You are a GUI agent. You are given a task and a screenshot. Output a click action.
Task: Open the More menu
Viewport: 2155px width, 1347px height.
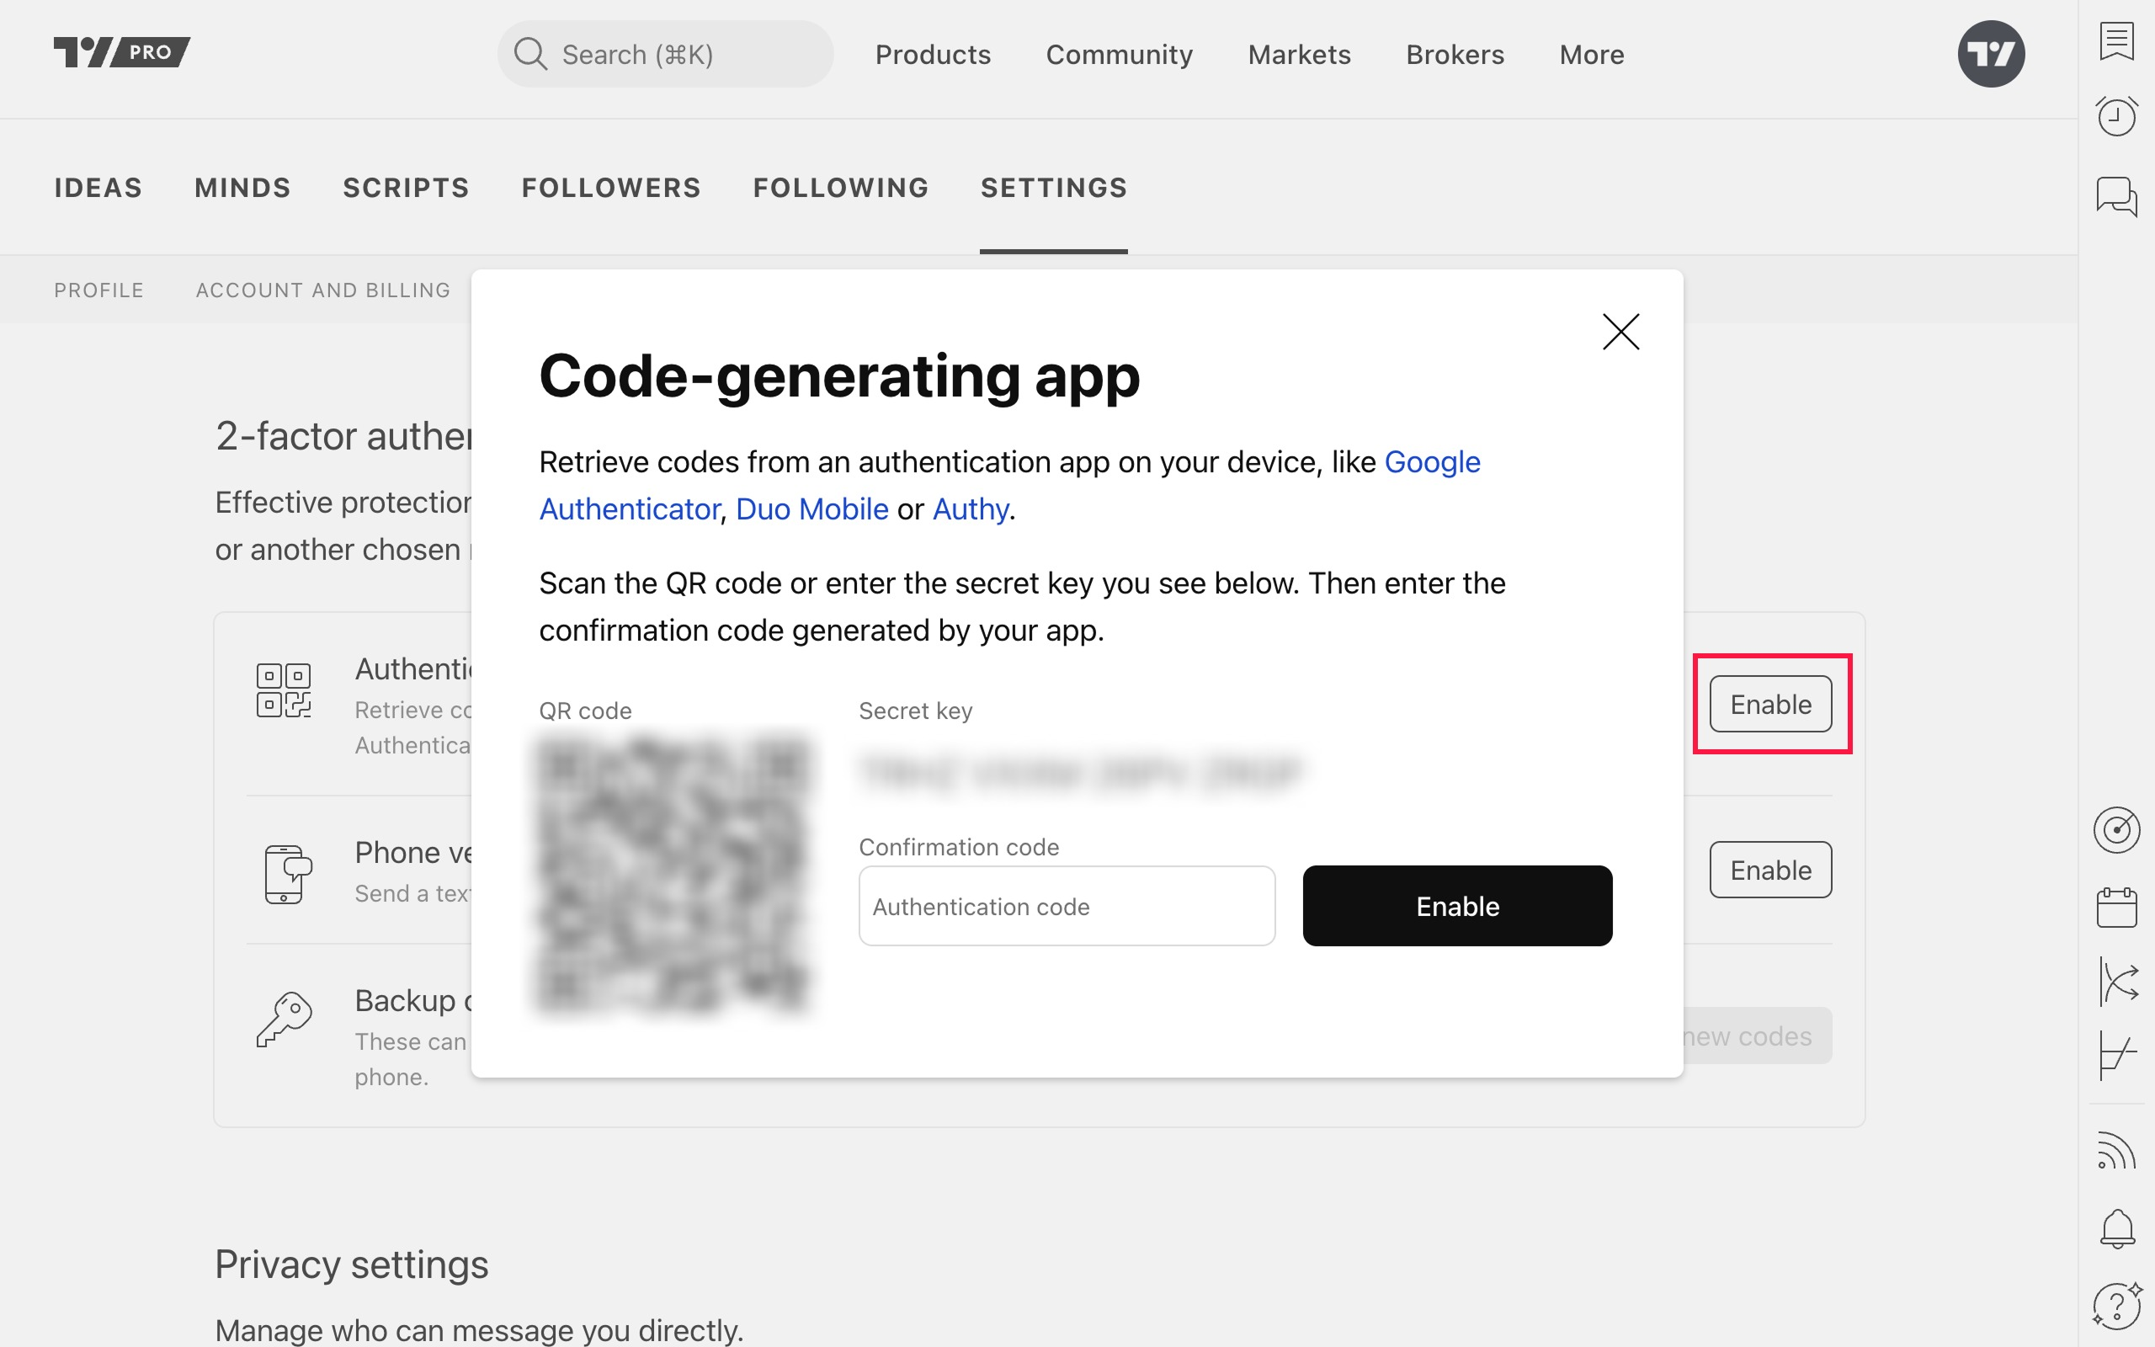coord(1591,55)
